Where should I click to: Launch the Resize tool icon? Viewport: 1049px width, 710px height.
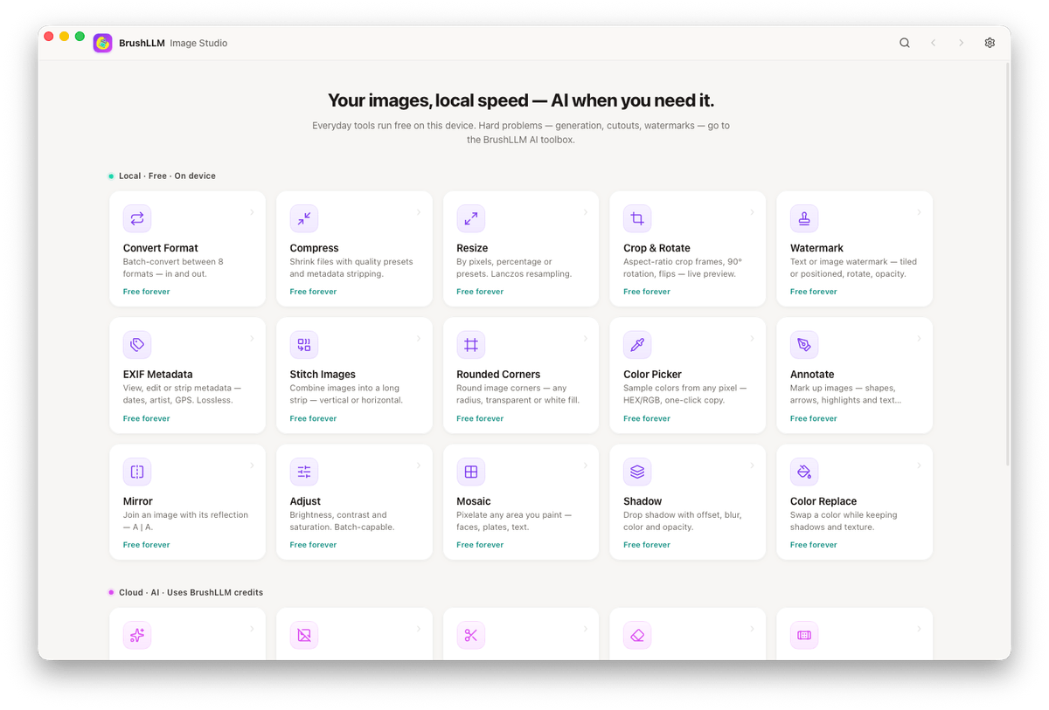tap(471, 218)
